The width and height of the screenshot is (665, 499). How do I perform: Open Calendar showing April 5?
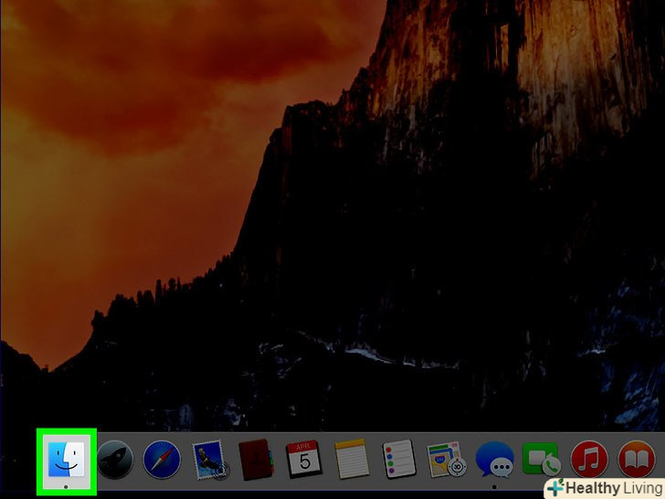pyautogui.click(x=303, y=460)
